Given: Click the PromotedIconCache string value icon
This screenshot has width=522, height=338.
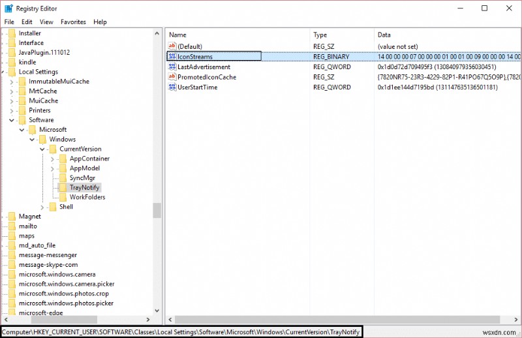Looking at the screenshot, I should pos(172,77).
